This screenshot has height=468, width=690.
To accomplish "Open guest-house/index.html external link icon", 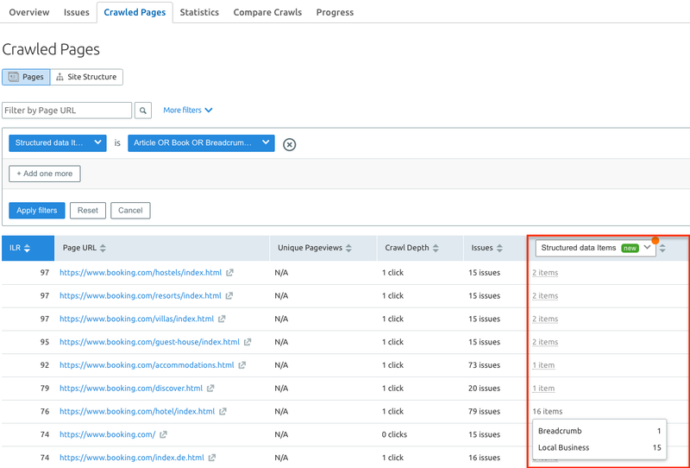I will coord(248,342).
